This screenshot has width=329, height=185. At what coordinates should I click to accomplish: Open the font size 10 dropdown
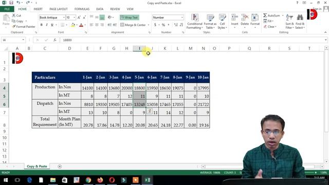pos(74,17)
